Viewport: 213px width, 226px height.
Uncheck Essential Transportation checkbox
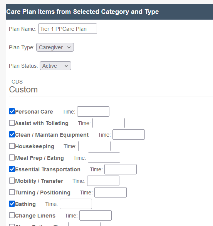click(12, 169)
